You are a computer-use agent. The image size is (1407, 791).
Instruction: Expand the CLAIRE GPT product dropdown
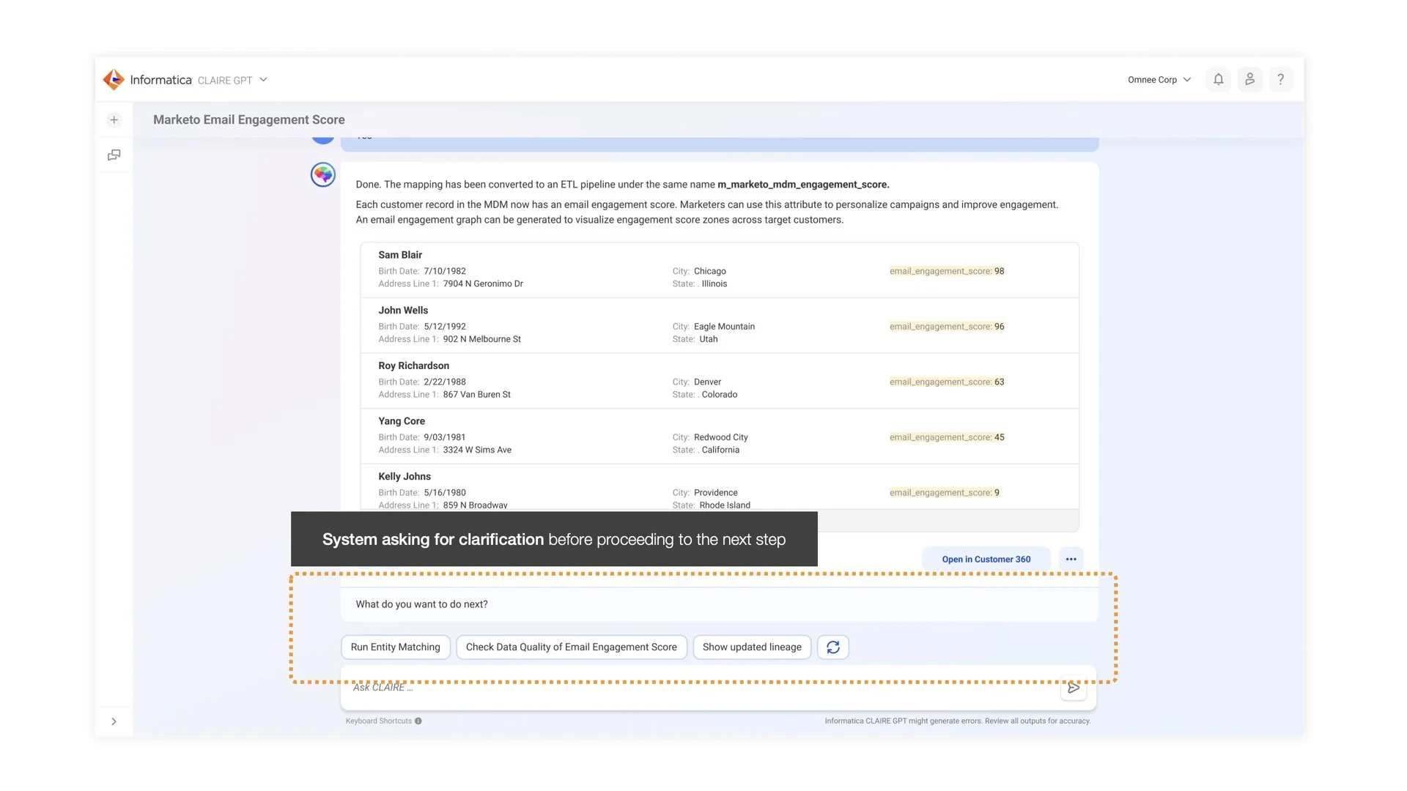pyautogui.click(x=263, y=79)
